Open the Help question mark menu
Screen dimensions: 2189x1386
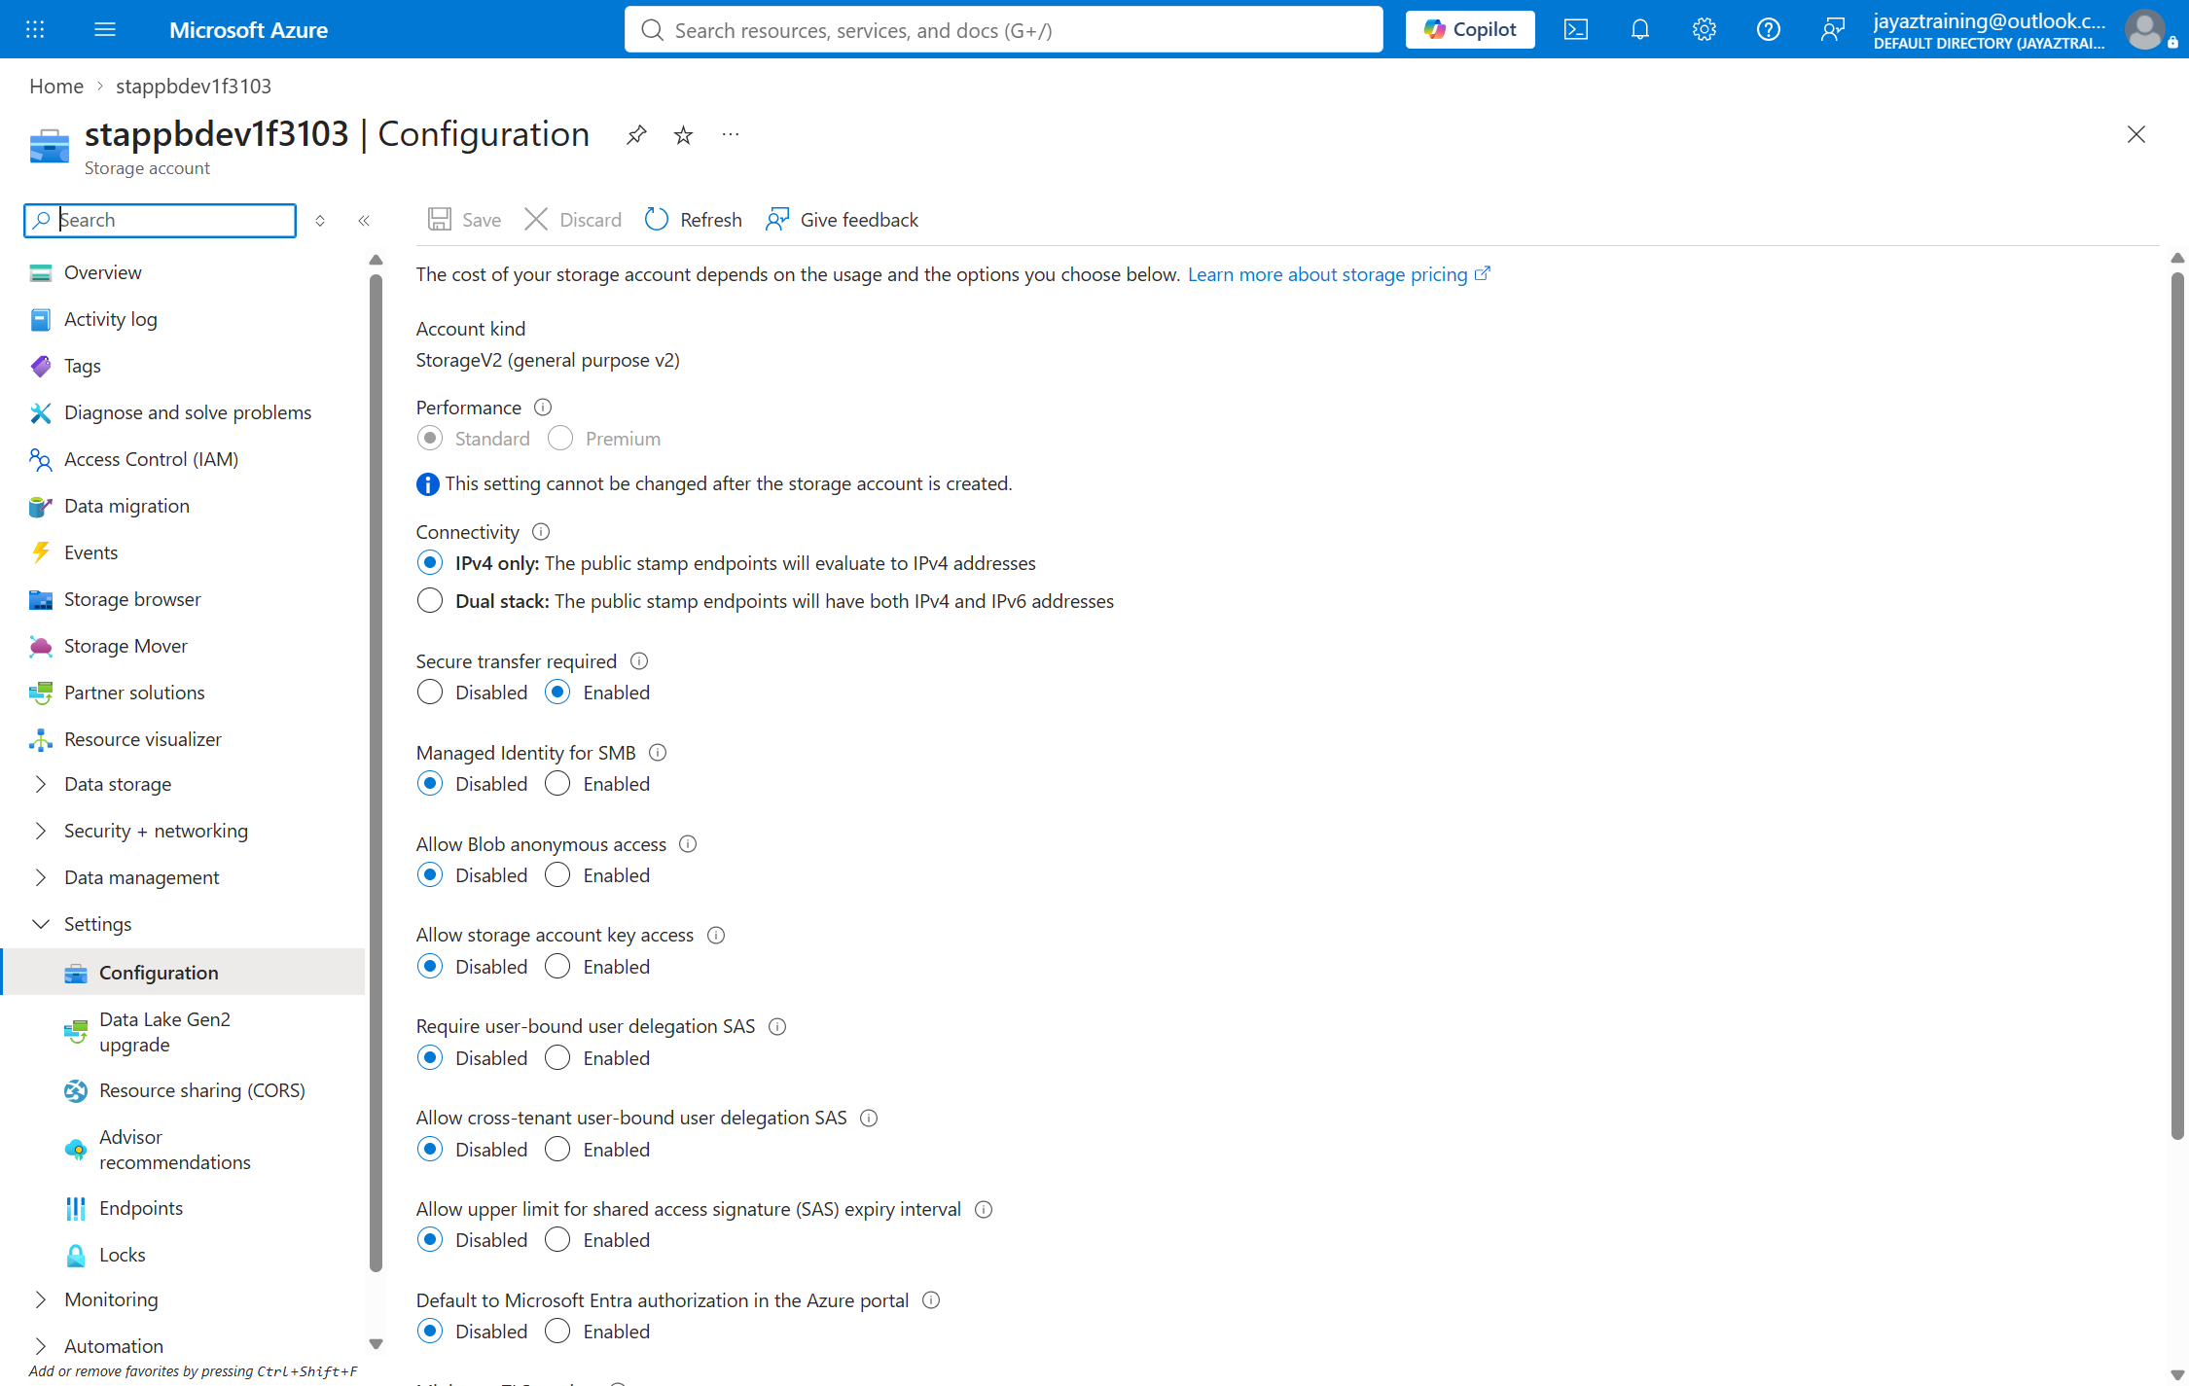[x=1769, y=29]
